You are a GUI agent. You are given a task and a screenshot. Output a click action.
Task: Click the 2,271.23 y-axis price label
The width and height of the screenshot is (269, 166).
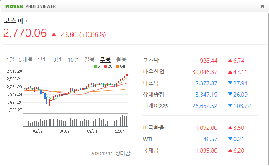(14, 87)
